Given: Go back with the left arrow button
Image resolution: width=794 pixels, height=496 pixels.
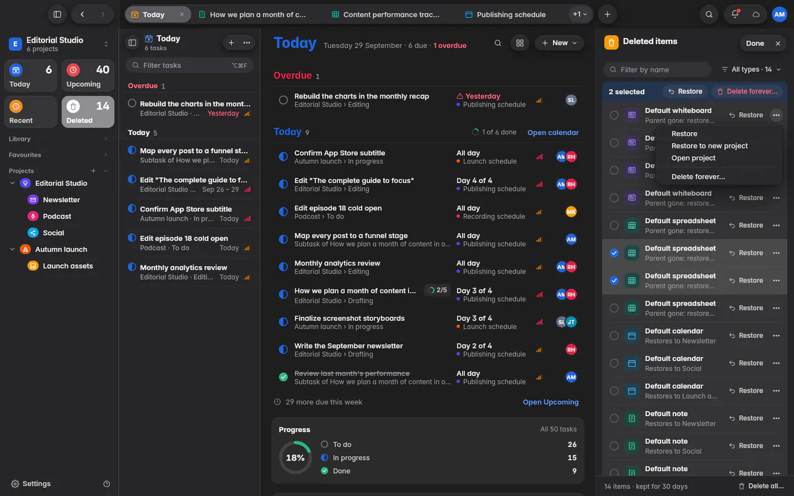Looking at the screenshot, I should (82, 14).
